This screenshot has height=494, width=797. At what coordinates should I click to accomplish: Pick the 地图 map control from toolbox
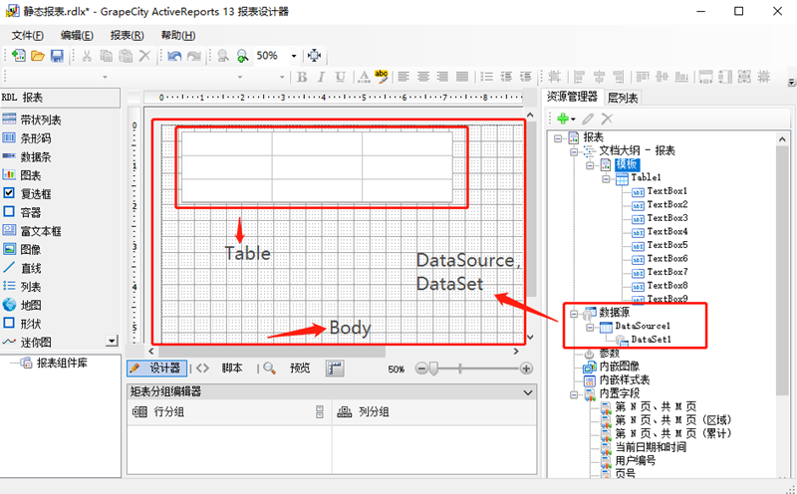[30, 305]
